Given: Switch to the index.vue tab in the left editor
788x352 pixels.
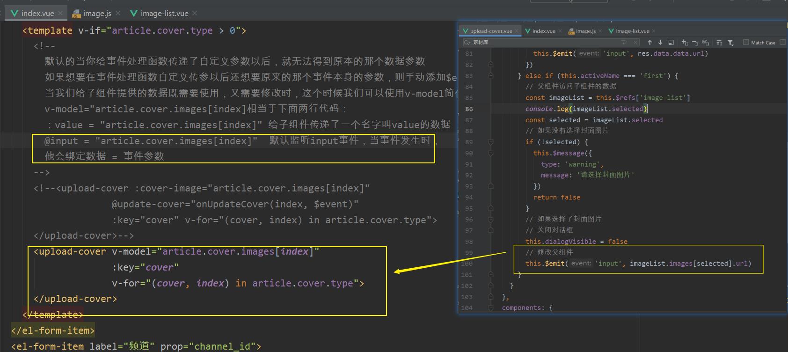Looking at the screenshot, I should click(37, 13).
